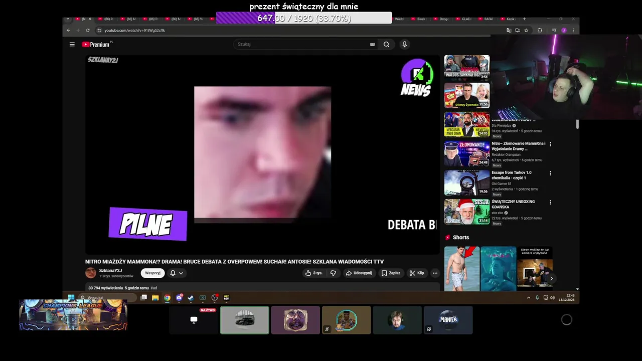Click the main video player
The height and width of the screenshot is (361, 642).
[x=262, y=154]
